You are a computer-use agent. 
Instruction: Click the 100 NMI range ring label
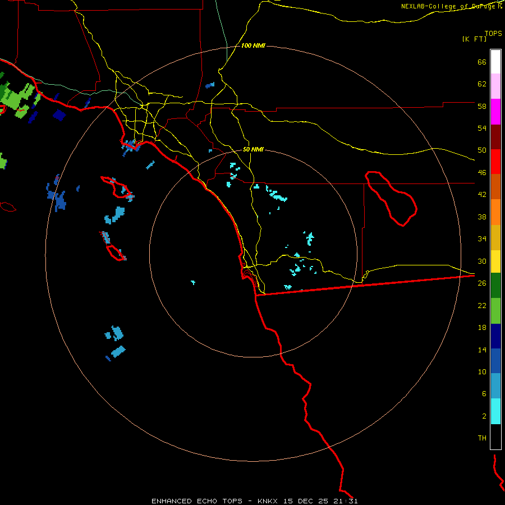tap(253, 45)
